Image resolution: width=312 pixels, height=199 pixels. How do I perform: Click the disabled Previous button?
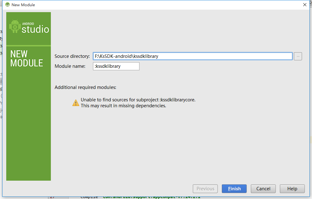(x=205, y=189)
